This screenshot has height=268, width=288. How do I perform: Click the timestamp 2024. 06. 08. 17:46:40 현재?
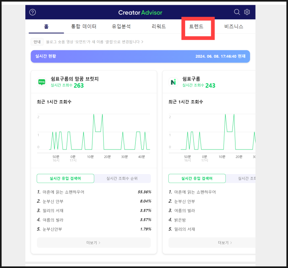pos(221,56)
